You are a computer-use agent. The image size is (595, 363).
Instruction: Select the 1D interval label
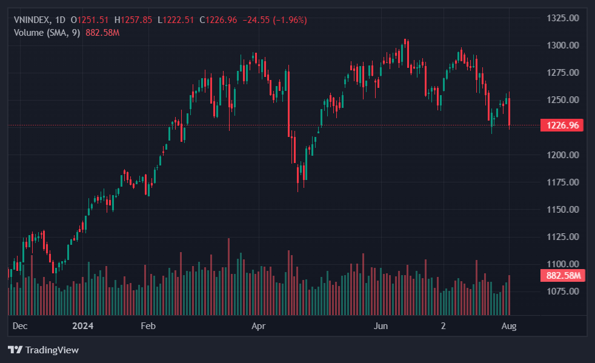(x=60, y=20)
